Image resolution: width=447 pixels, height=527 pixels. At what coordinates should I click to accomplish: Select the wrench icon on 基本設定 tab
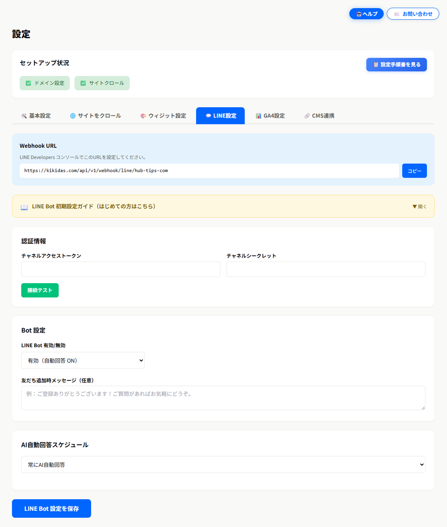coord(24,115)
